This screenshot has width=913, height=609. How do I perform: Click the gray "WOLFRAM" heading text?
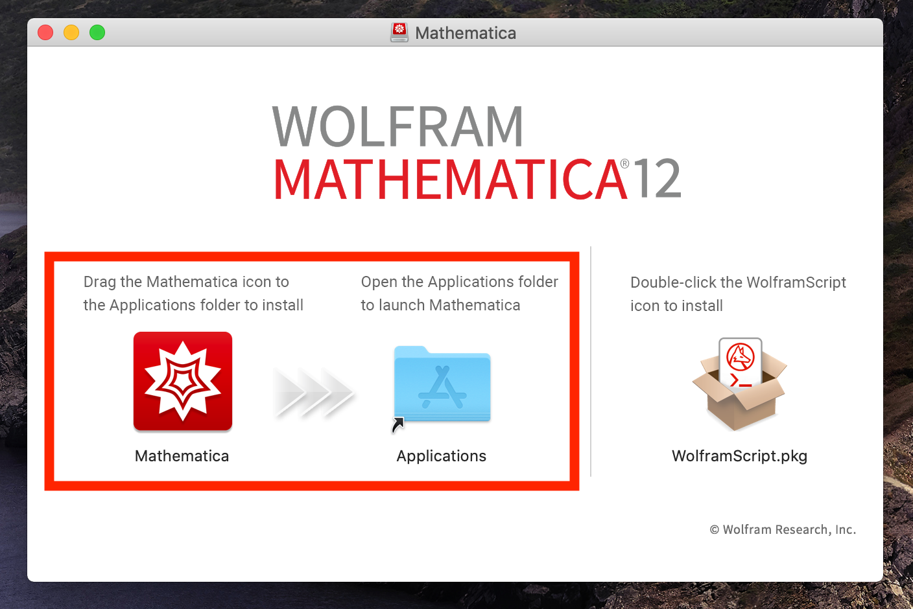pos(397,127)
